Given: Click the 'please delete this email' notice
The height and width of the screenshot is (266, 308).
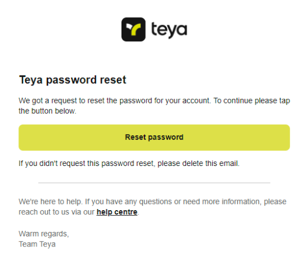Looking at the screenshot, I should 198,163.
